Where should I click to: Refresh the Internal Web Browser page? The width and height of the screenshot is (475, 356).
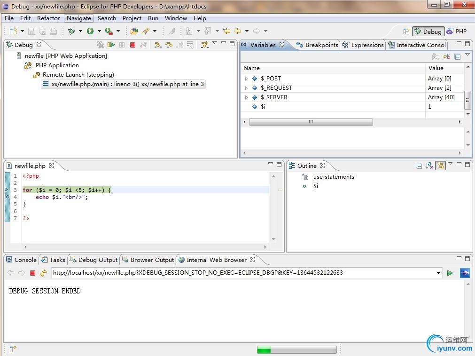[x=43, y=273]
